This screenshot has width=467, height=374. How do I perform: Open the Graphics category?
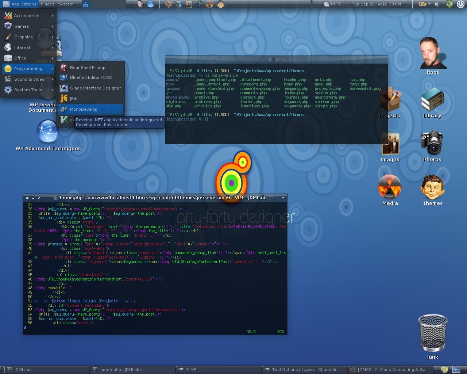tap(28, 37)
